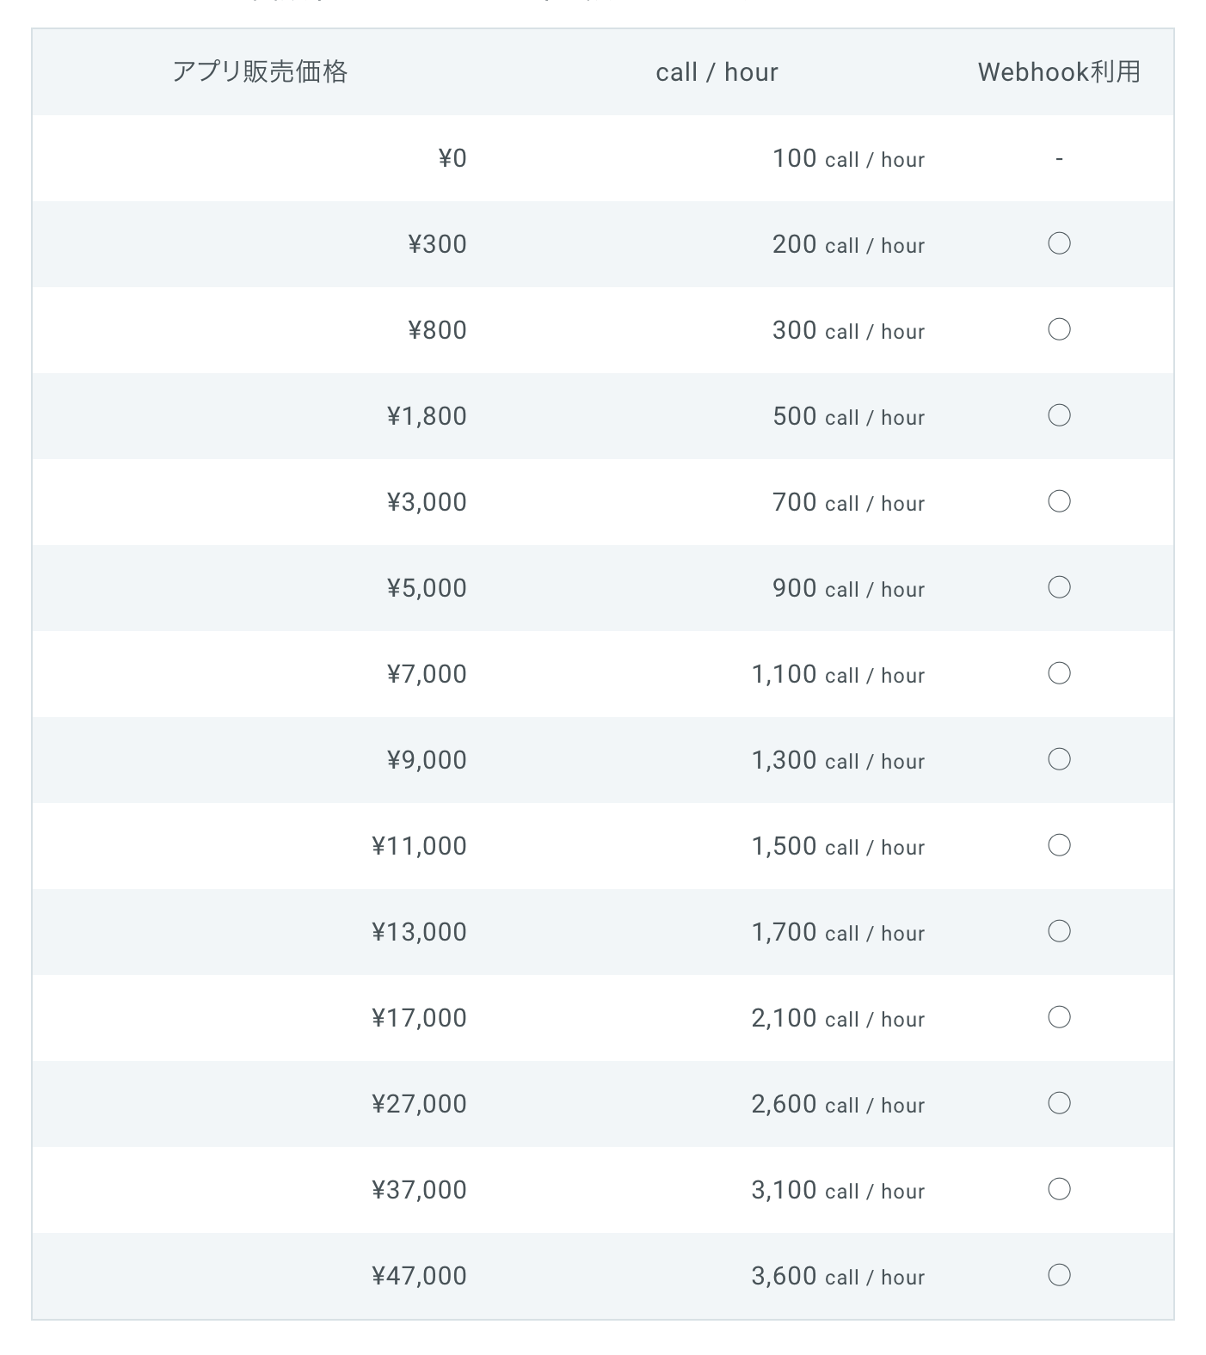Screen dimensions: 1206x1355
Task: Click the Webhook circle in ¥800 row
Action: point(1059,329)
